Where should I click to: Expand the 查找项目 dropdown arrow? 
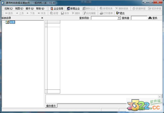[x=119, y=18]
